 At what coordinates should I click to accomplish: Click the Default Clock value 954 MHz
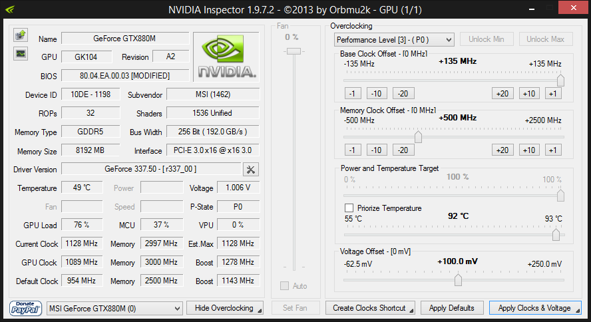coord(82,281)
